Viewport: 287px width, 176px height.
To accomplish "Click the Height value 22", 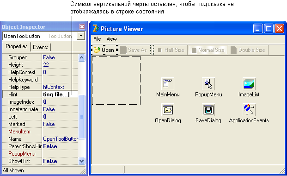I will point(46,65).
